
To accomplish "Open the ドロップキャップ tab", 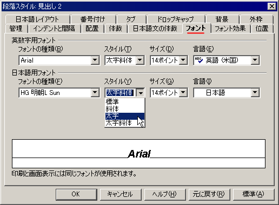I will click(x=176, y=19).
